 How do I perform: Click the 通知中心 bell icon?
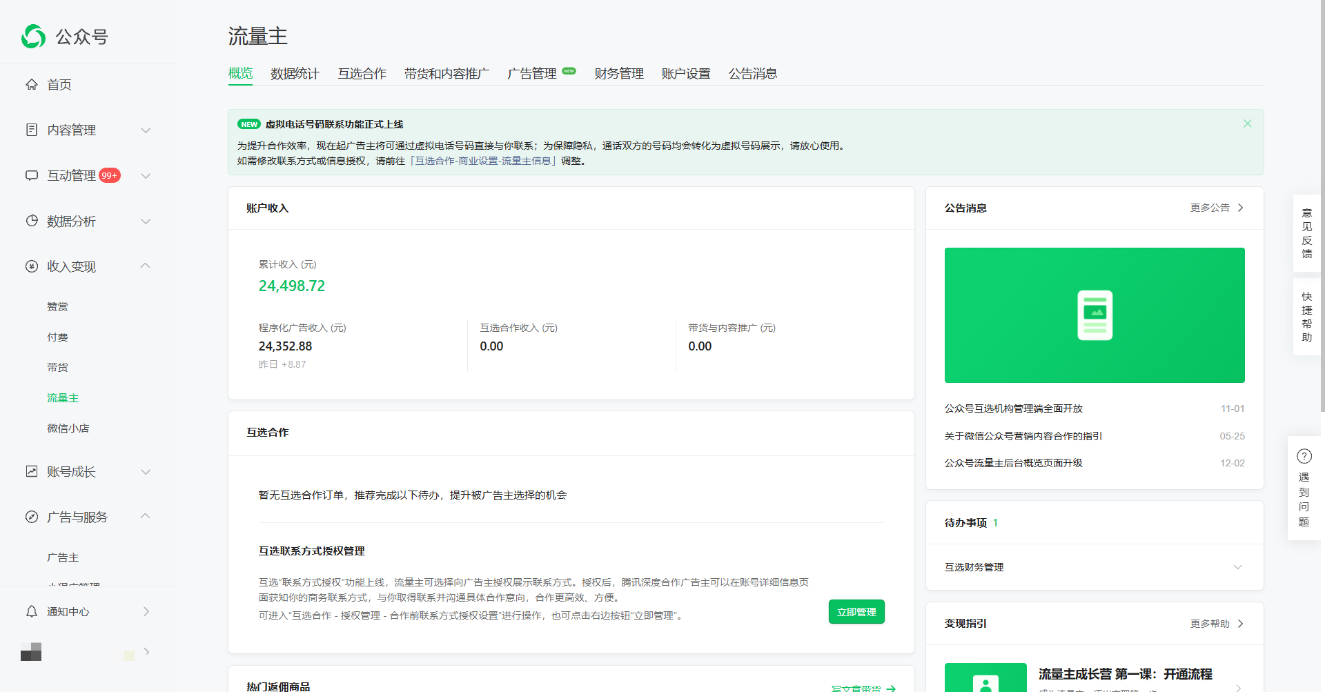pos(32,612)
